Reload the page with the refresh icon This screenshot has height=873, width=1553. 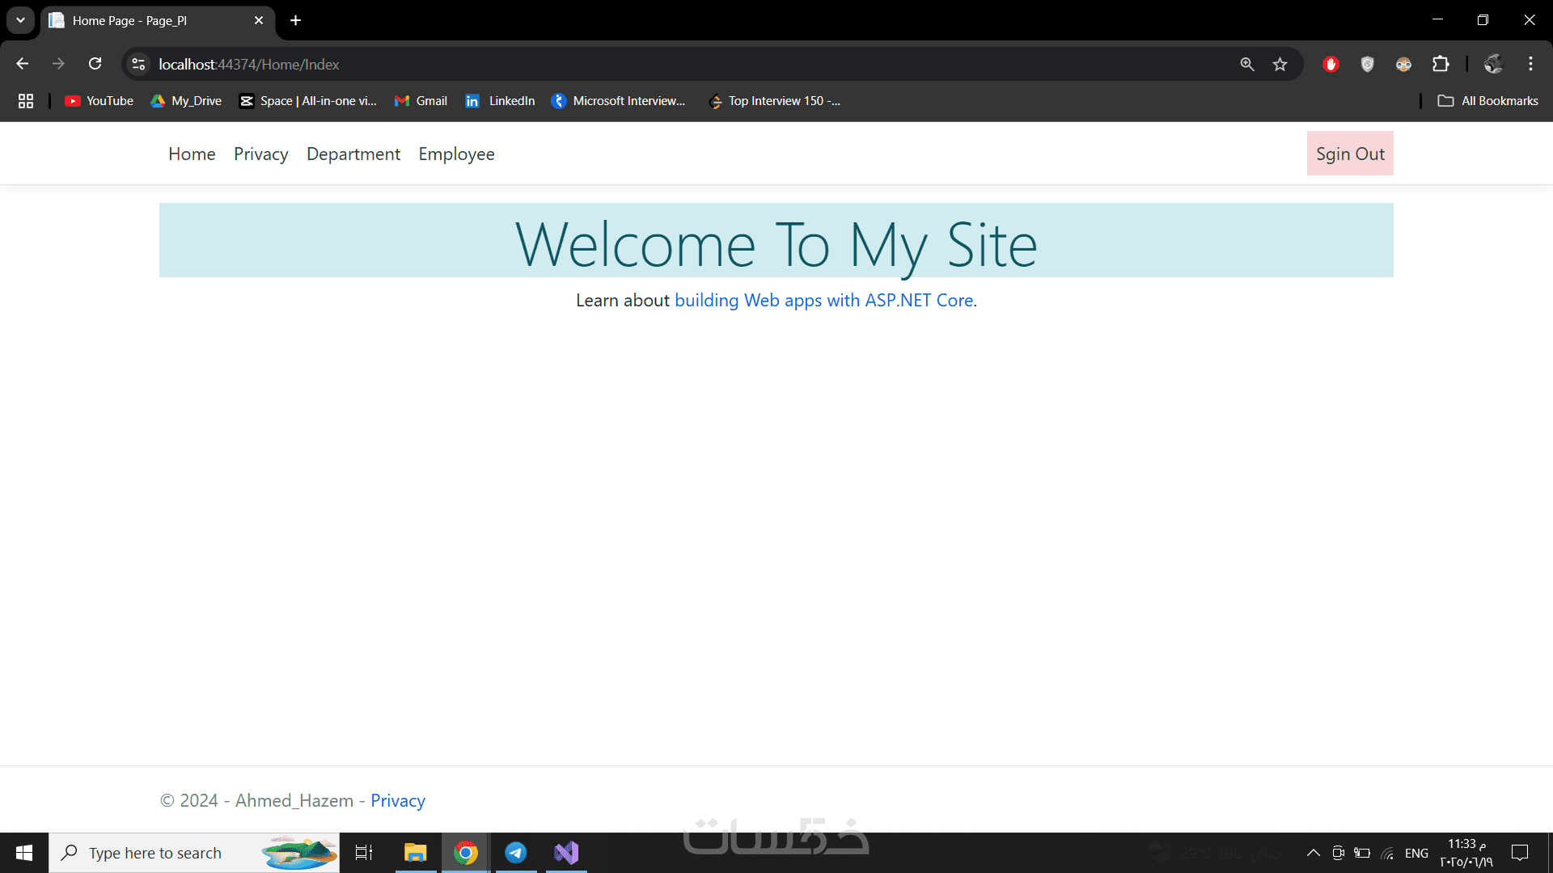[95, 64]
